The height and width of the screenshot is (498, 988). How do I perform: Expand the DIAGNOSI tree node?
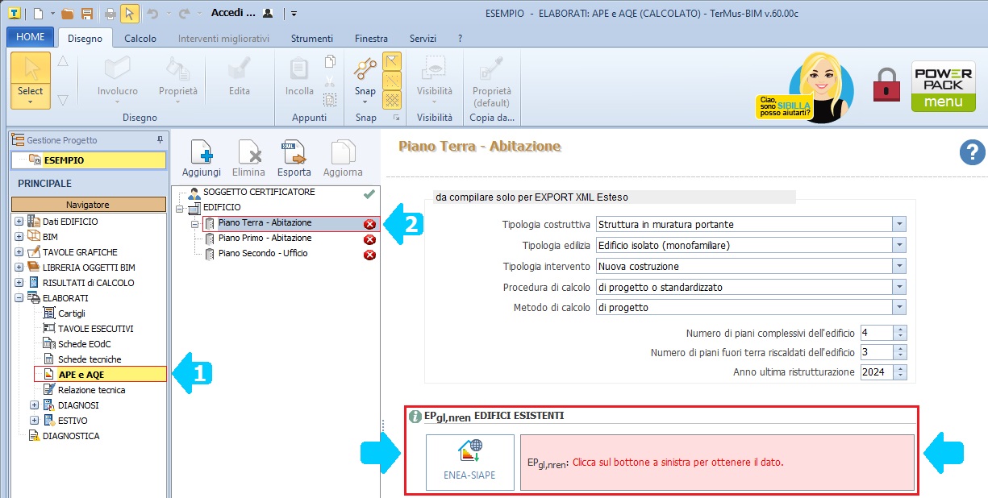(34, 405)
